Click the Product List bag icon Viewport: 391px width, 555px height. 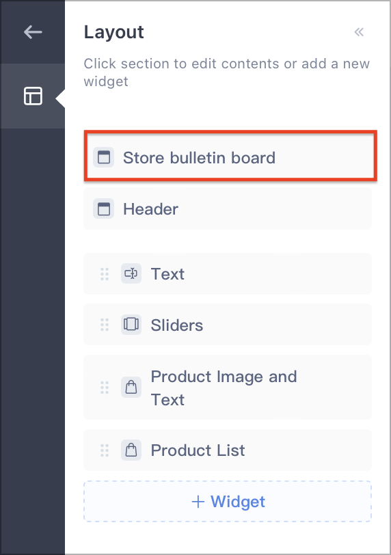pyautogui.click(x=131, y=450)
